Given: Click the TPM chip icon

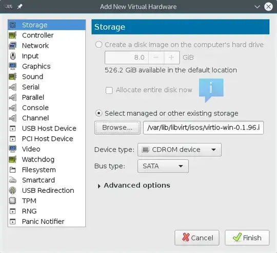Looking at the screenshot, I should 12,201.
